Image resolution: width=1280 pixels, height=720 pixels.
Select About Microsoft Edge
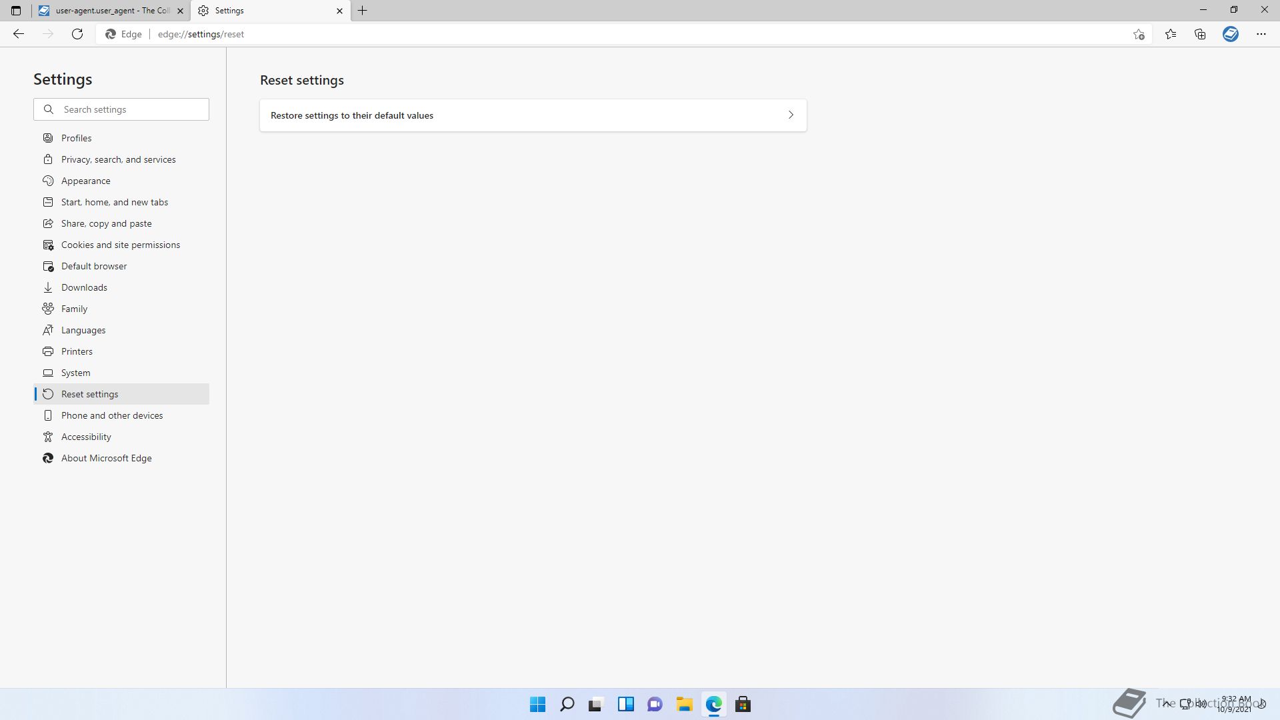106,458
